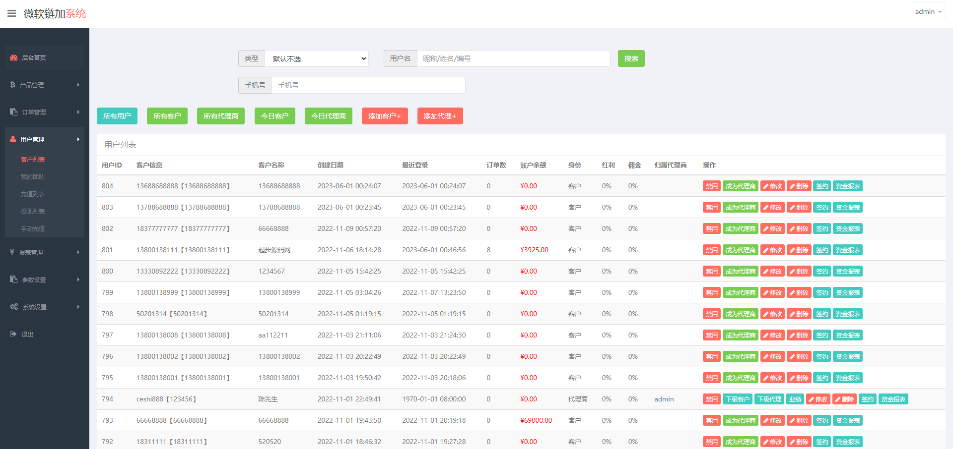Expand the 参数设置 sidebar menu arrow
953x449 pixels.
click(78, 280)
